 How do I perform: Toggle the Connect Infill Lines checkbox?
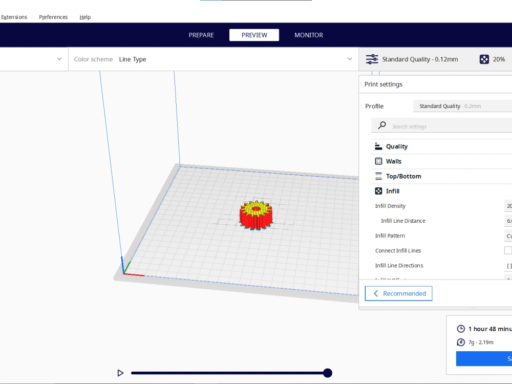coord(508,250)
